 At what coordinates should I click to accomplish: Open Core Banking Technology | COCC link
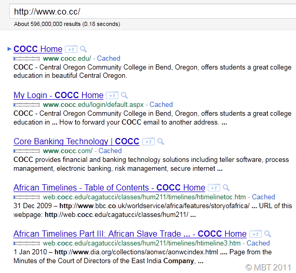76,142
